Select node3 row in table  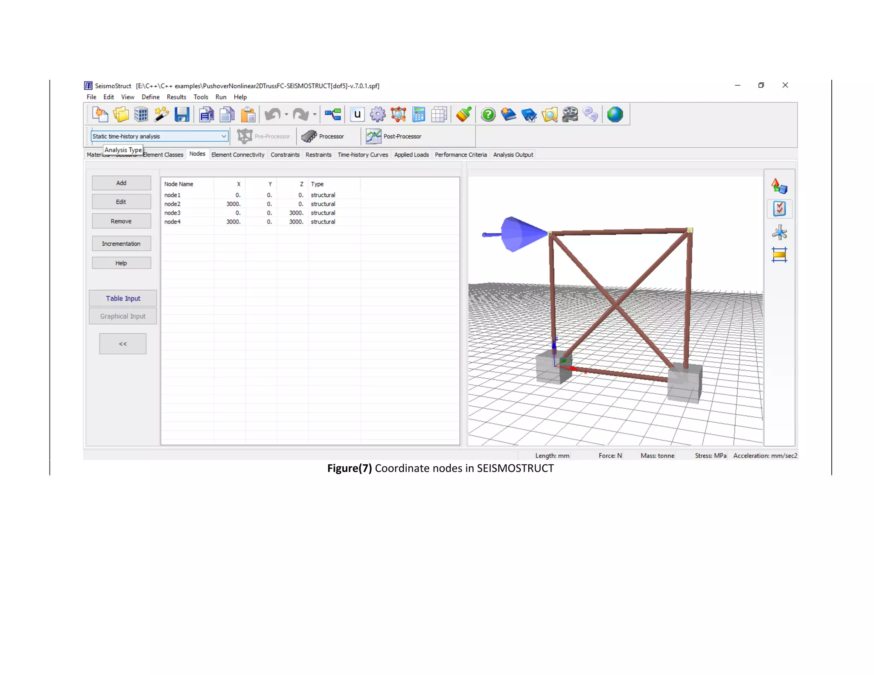tap(310, 213)
